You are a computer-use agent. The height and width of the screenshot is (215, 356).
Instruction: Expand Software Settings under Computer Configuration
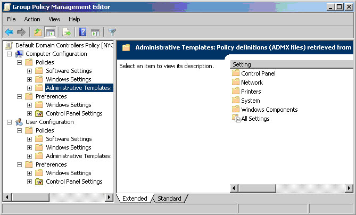(x=29, y=71)
